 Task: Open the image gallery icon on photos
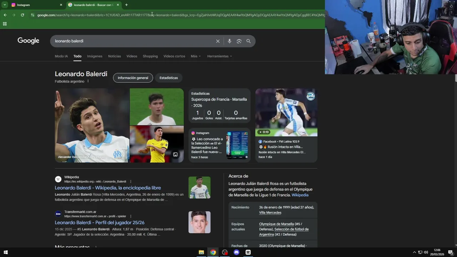(x=175, y=155)
